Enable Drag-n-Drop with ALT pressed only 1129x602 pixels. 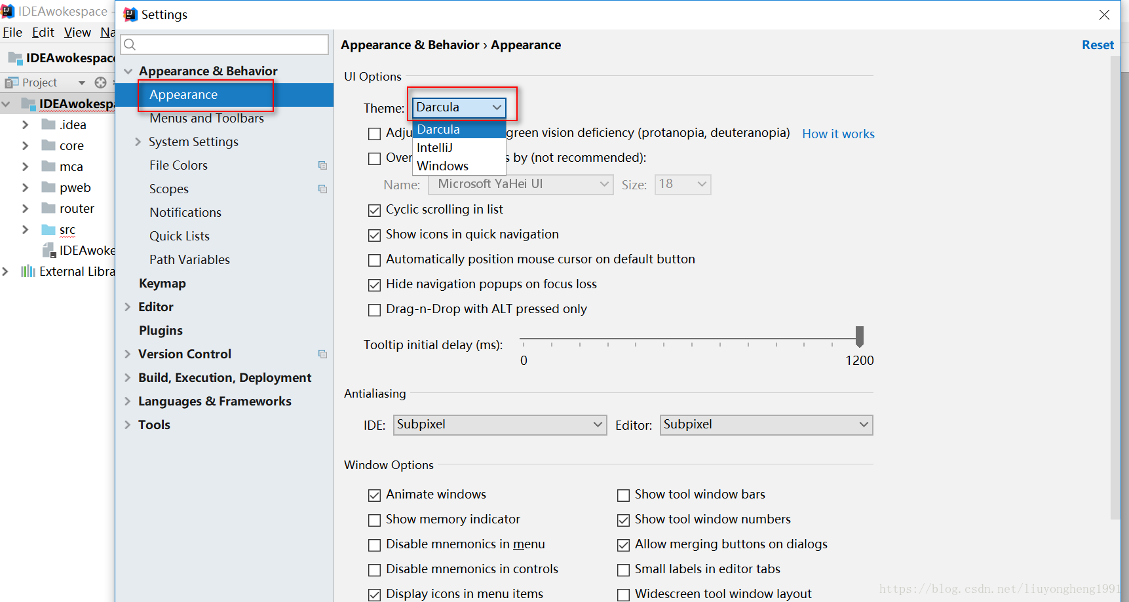[374, 310]
